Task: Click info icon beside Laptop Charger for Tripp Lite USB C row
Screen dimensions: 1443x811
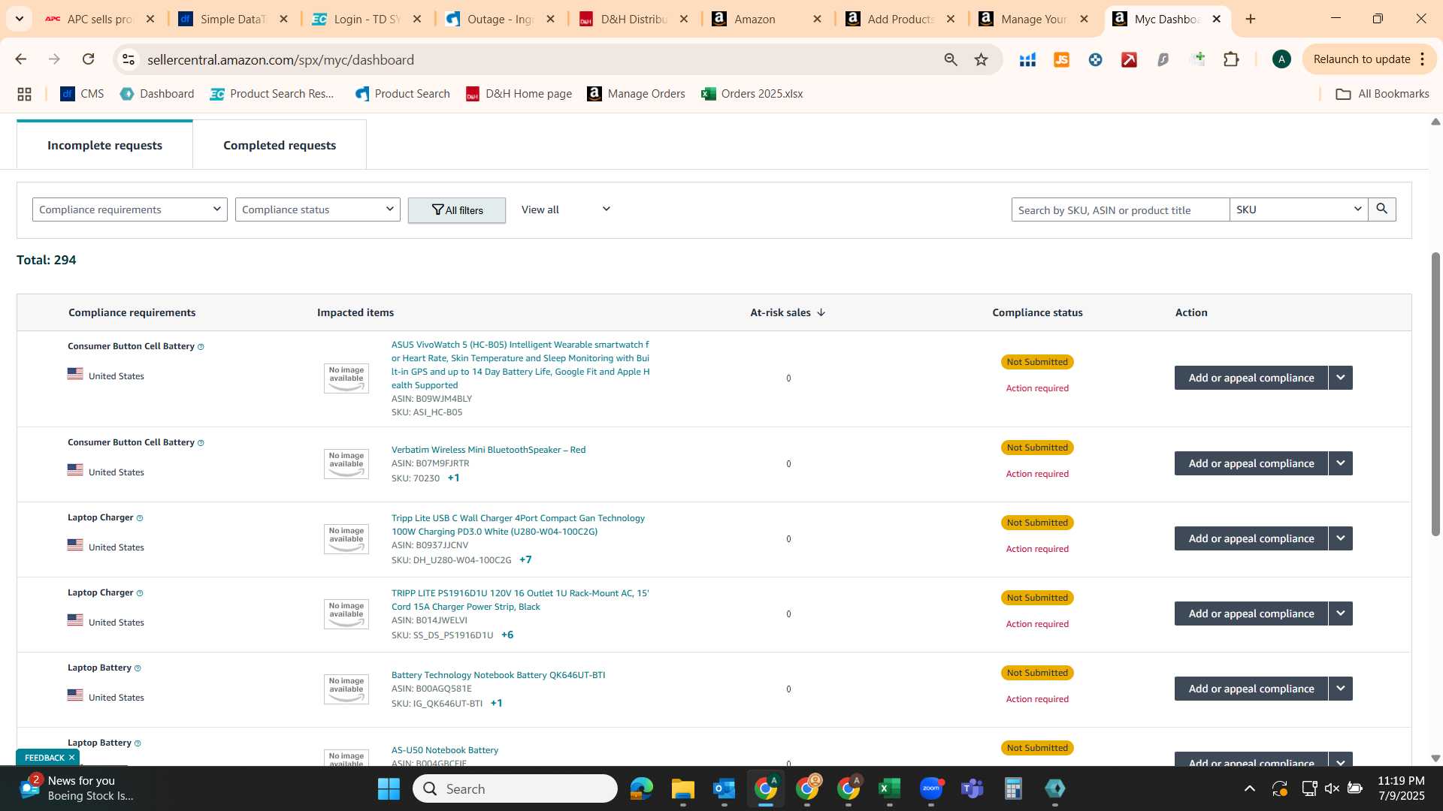Action: point(140,518)
